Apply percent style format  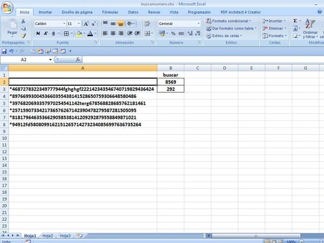click(x=173, y=33)
